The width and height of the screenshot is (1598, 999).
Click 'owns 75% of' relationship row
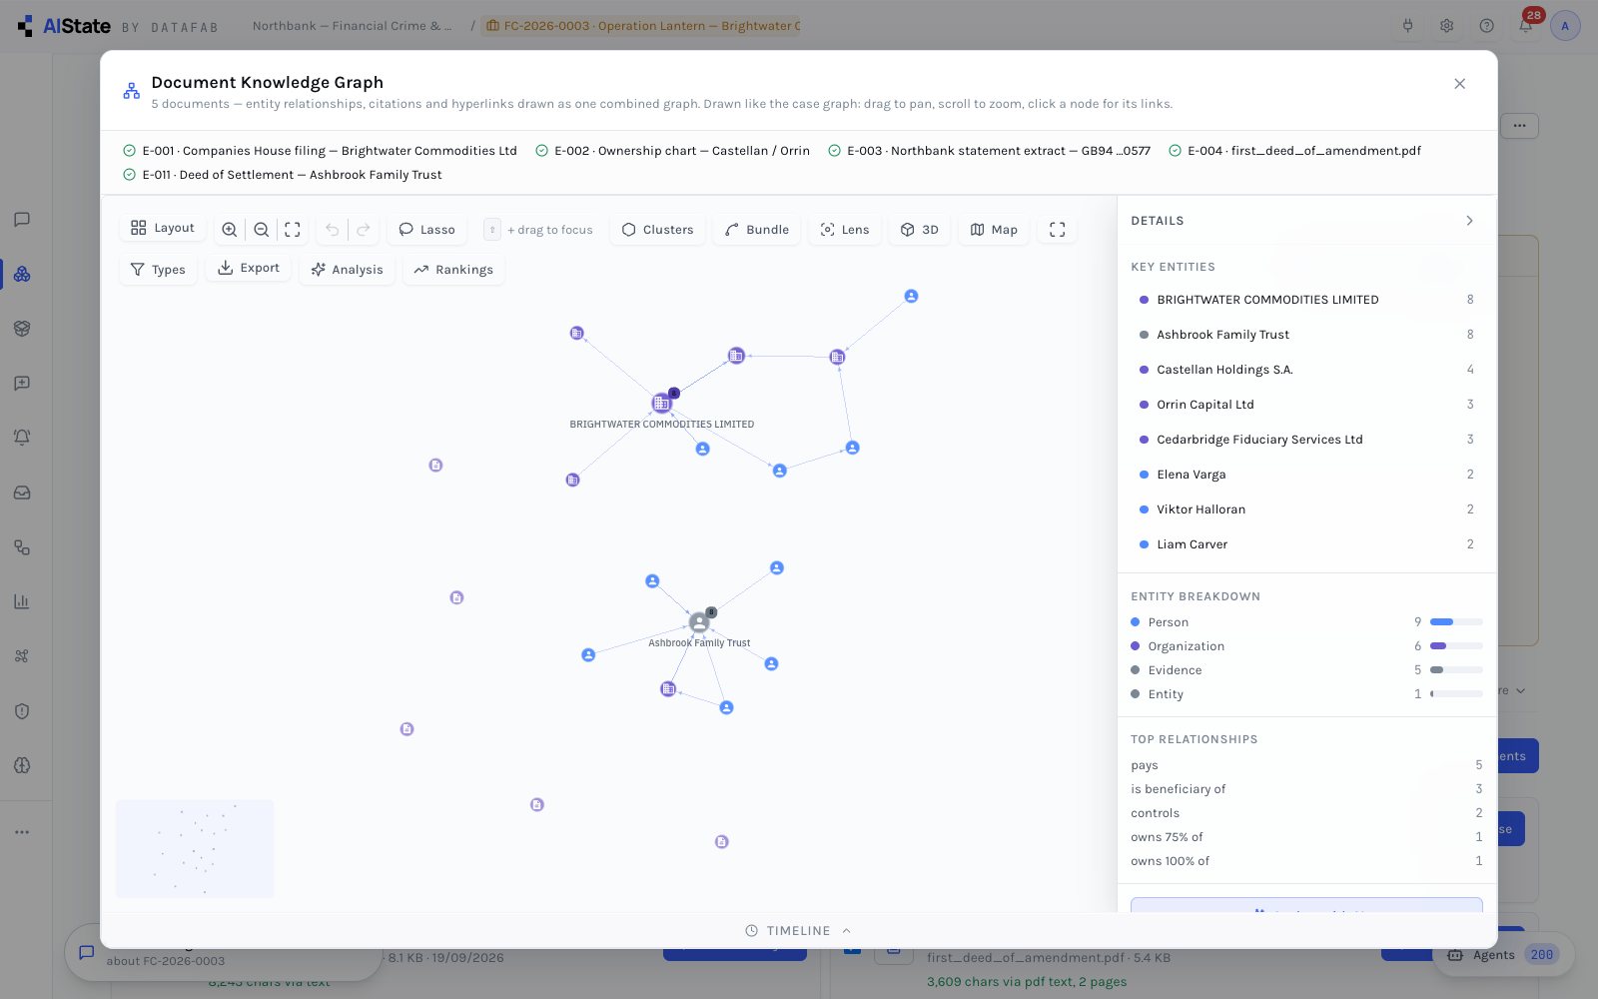click(1306, 837)
